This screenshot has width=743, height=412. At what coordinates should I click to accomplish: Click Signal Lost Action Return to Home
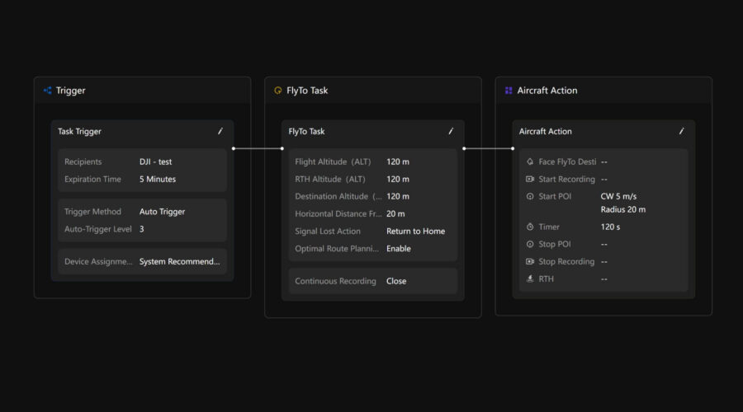tap(415, 232)
